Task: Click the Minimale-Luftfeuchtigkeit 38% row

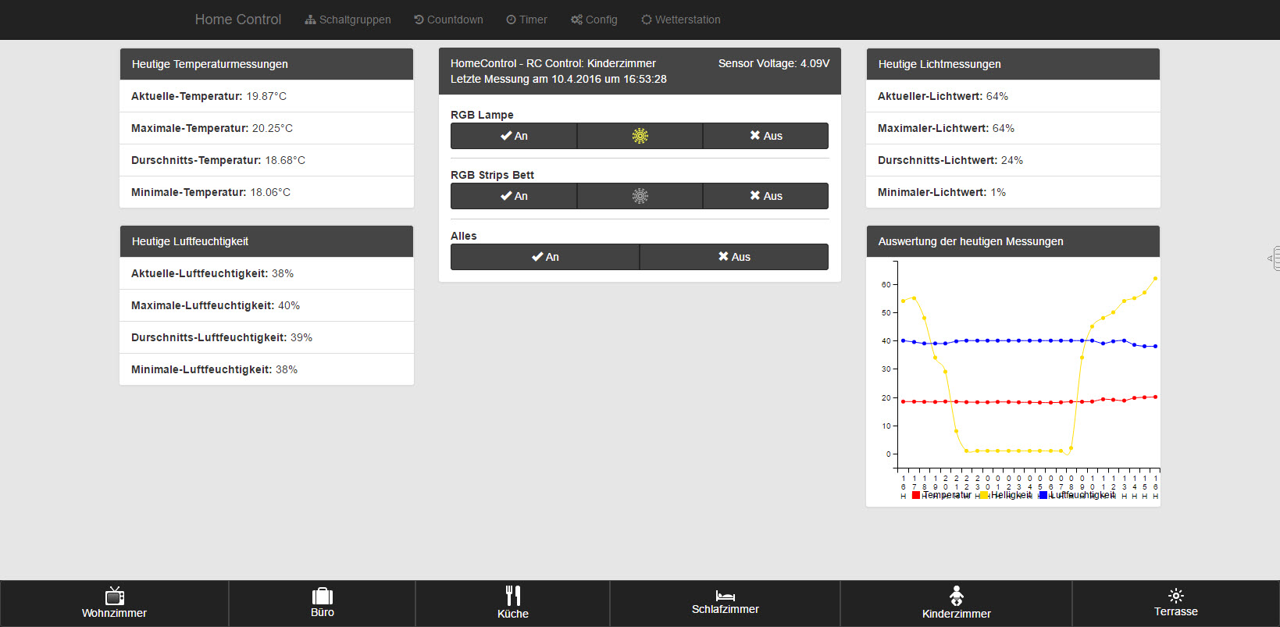Action: pos(266,369)
